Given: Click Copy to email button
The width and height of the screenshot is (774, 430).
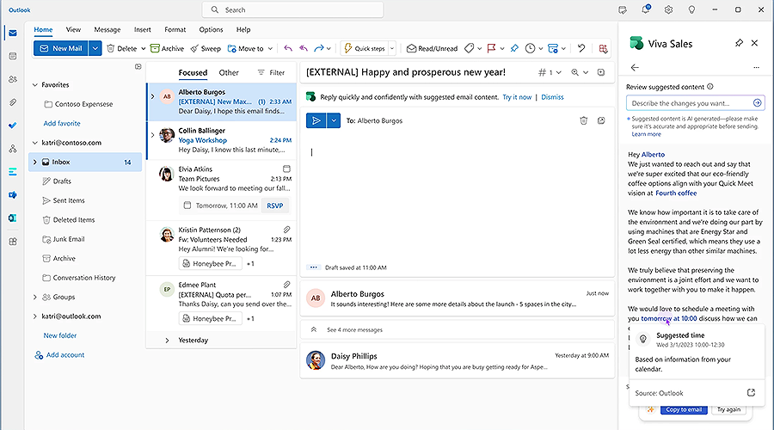Looking at the screenshot, I should 684,409.
